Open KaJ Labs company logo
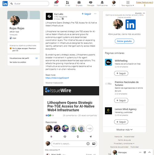Screen dimensions: 154x155 tap(49, 16)
